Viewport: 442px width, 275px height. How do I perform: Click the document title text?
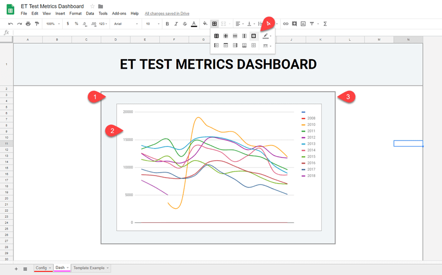pyautogui.click(x=52, y=6)
